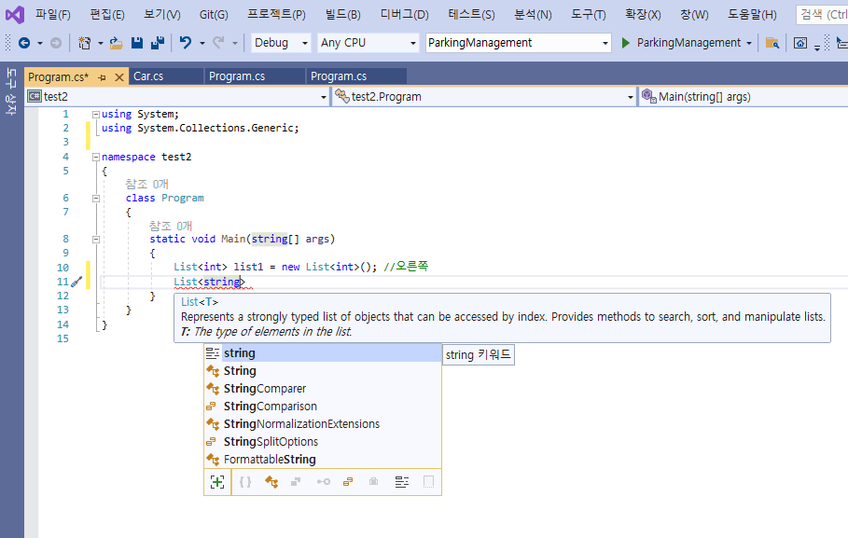Click the Visual Studio logo icon
Screen dimensions: 848x538
tap(15, 15)
